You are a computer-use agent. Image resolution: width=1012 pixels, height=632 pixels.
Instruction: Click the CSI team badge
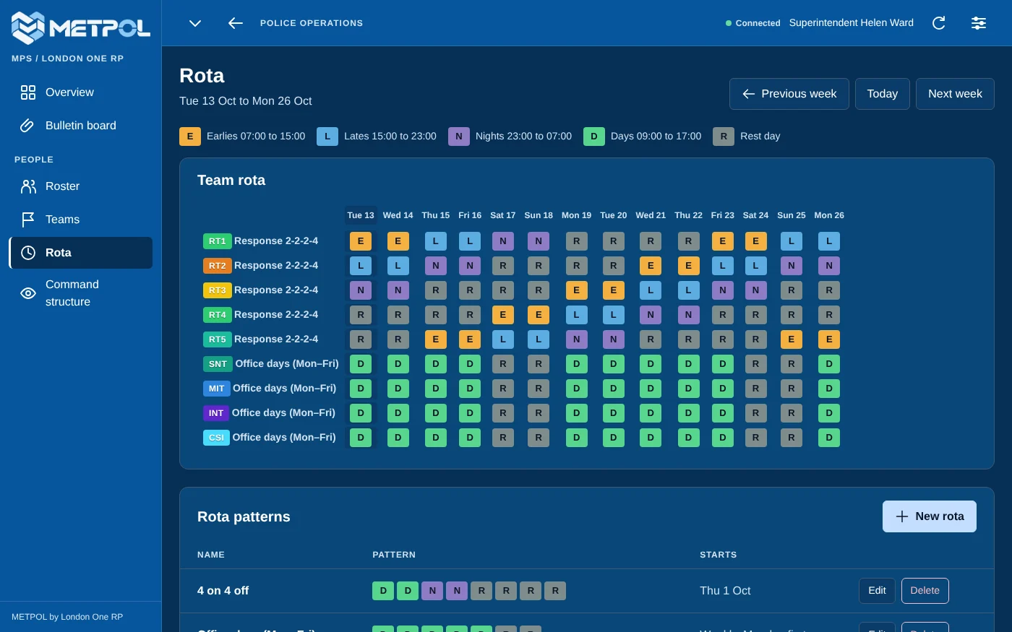(x=216, y=438)
